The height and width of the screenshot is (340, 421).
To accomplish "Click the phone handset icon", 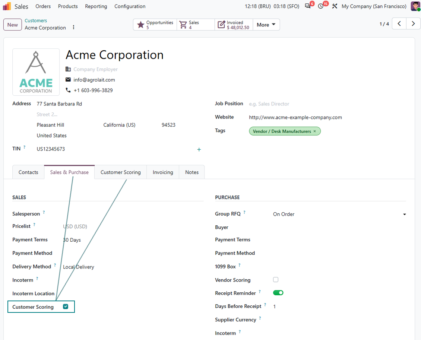I will 68,90.
